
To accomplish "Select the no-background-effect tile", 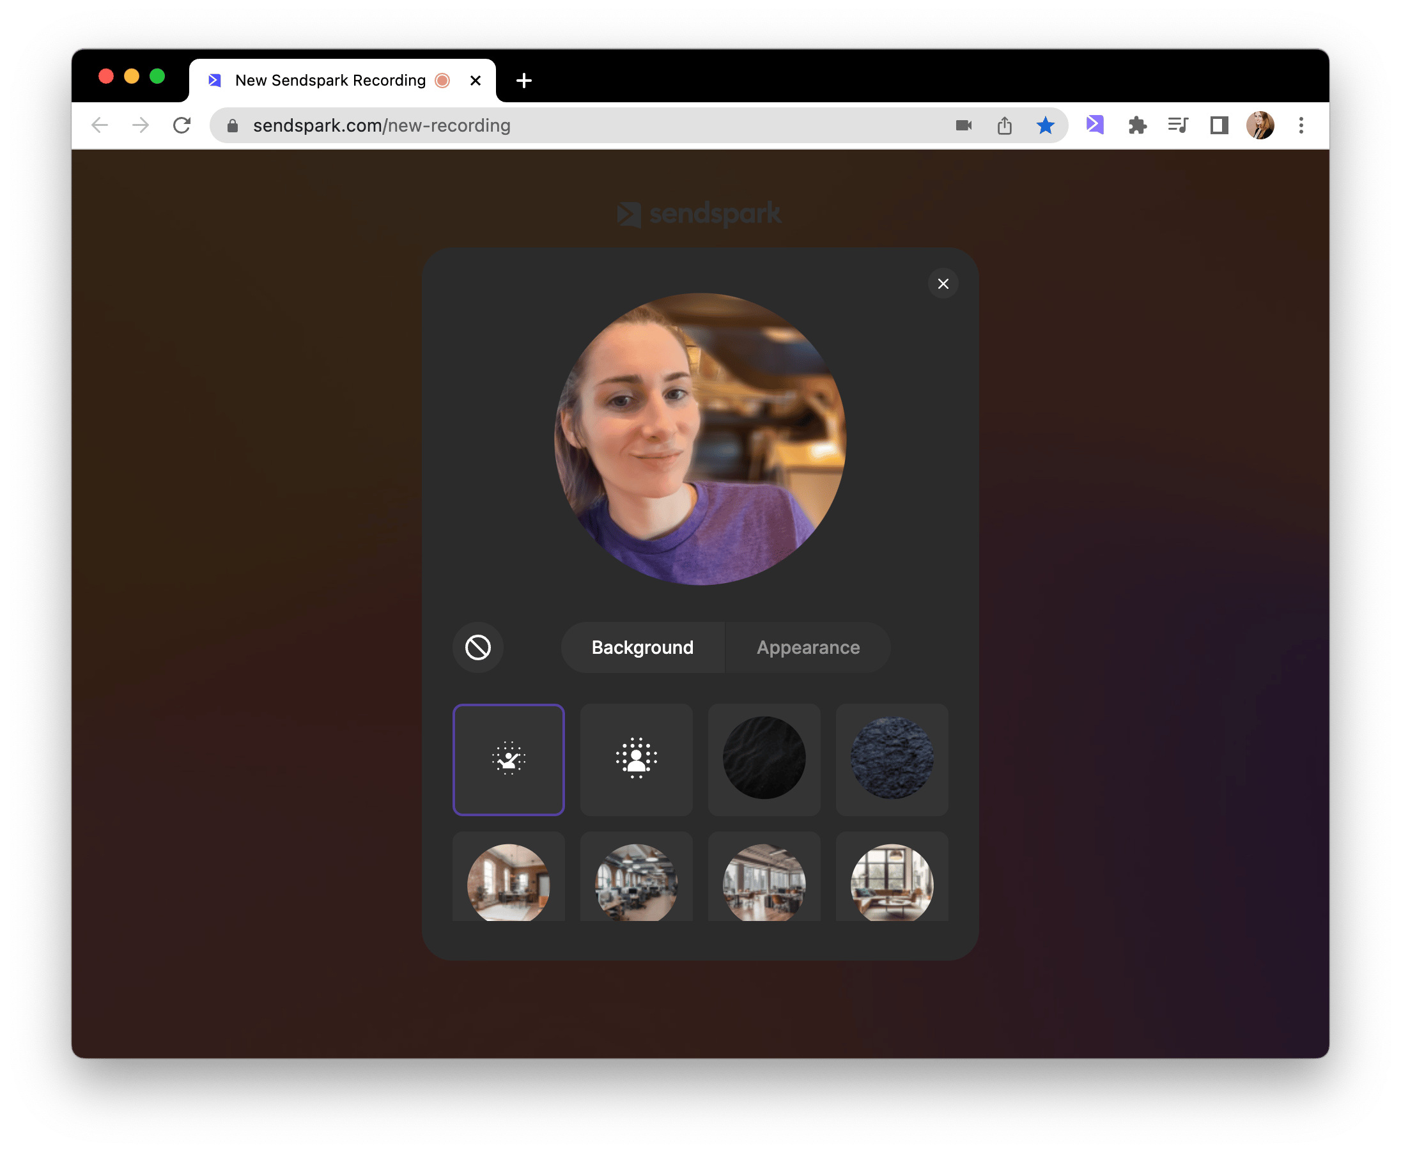I will pos(508,759).
